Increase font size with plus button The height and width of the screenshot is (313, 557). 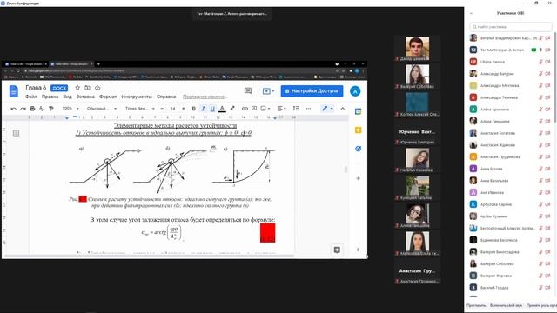(x=184, y=109)
